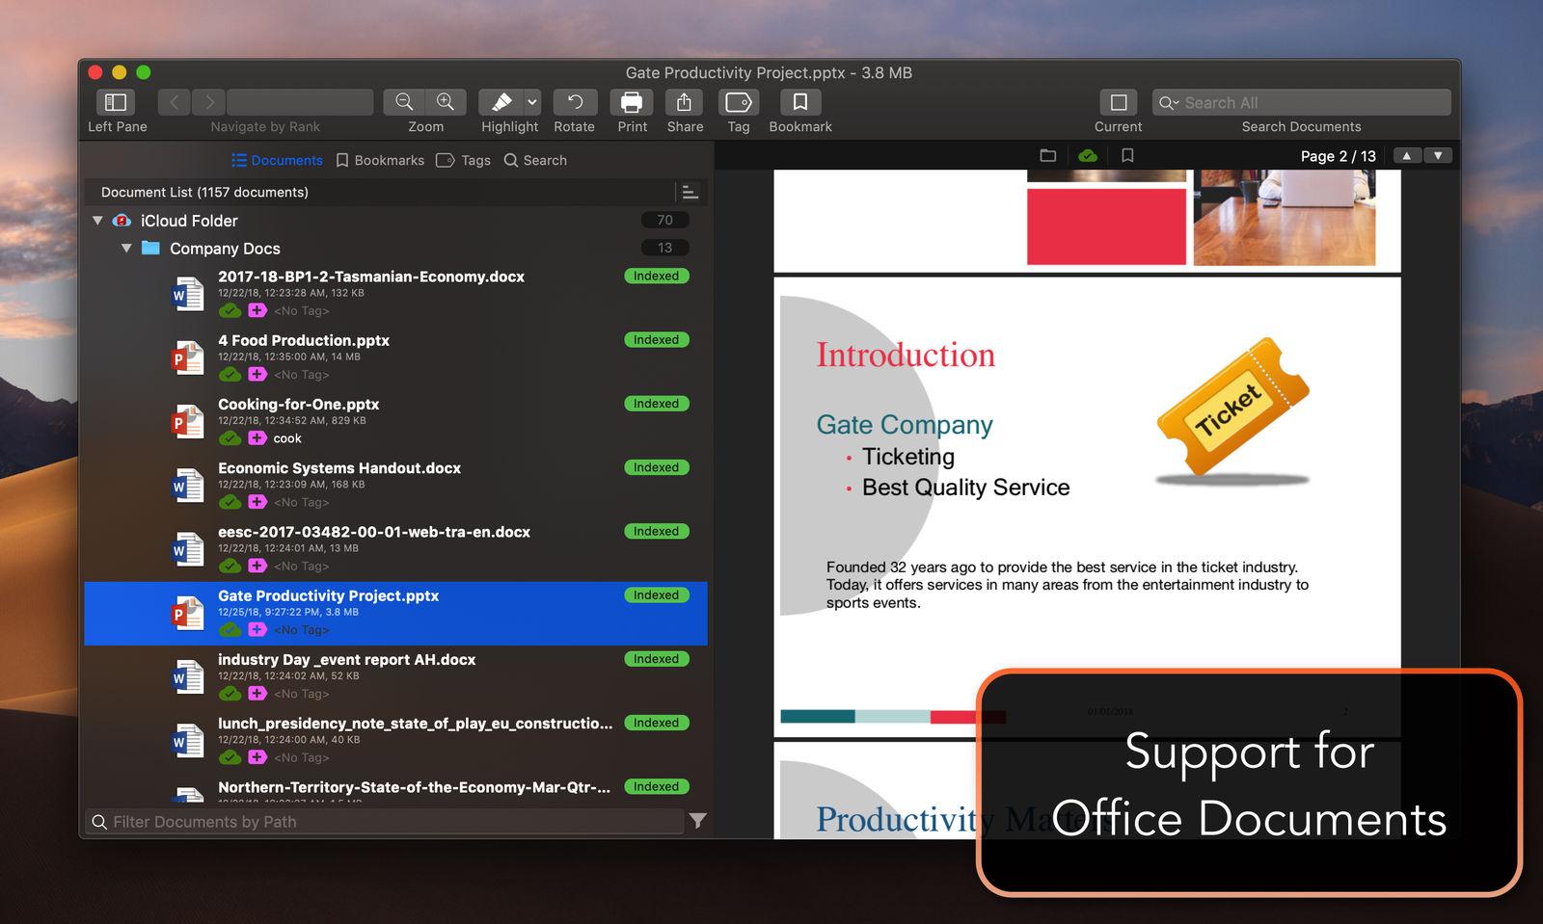Click the Word icon of Economic Systems Handout.docx
Image resolution: width=1543 pixels, height=924 pixels.
pyautogui.click(x=187, y=485)
